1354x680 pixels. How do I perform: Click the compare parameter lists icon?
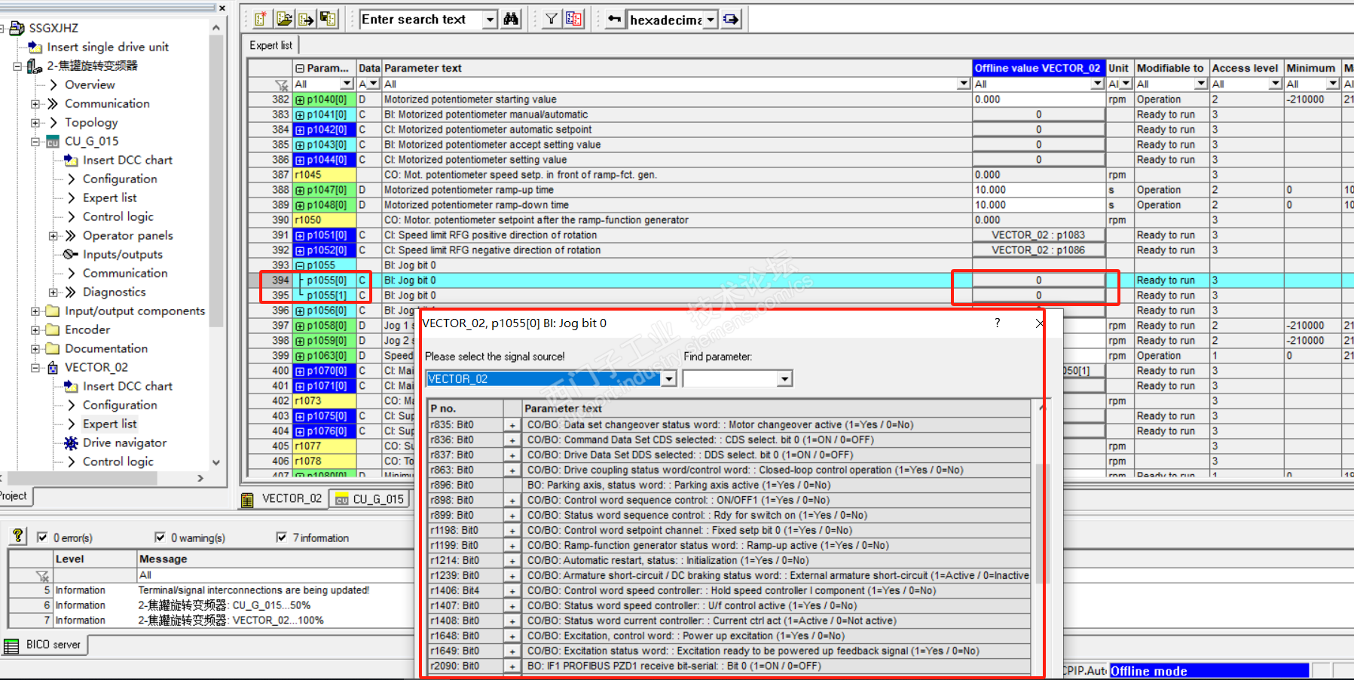pyautogui.click(x=574, y=19)
